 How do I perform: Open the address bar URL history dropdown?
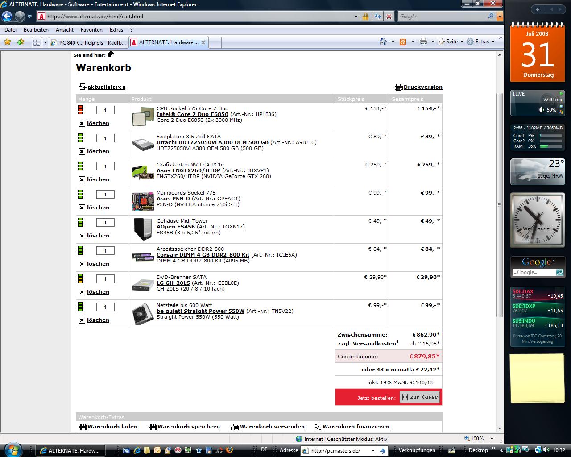(x=356, y=17)
